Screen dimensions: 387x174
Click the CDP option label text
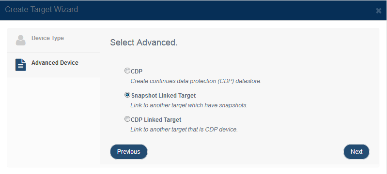pyautogui.click(x=137, y=72)
